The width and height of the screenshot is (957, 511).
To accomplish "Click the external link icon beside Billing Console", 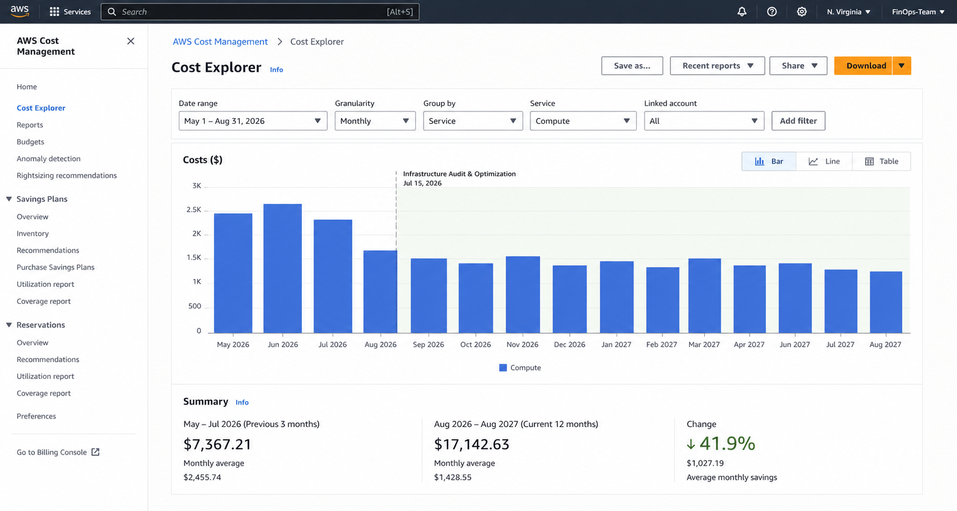I will coord(95,452).
